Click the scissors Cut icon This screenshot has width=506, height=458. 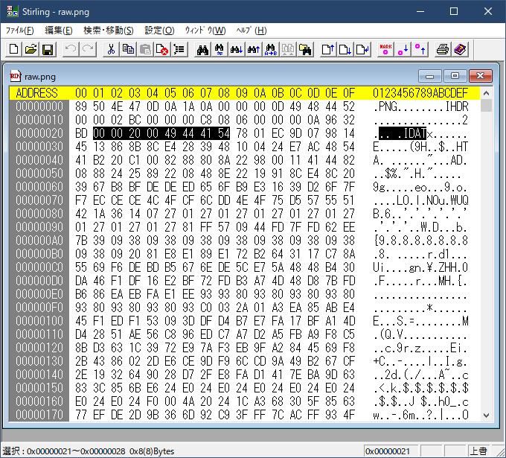pyautogui.click(x=111, y=50)
